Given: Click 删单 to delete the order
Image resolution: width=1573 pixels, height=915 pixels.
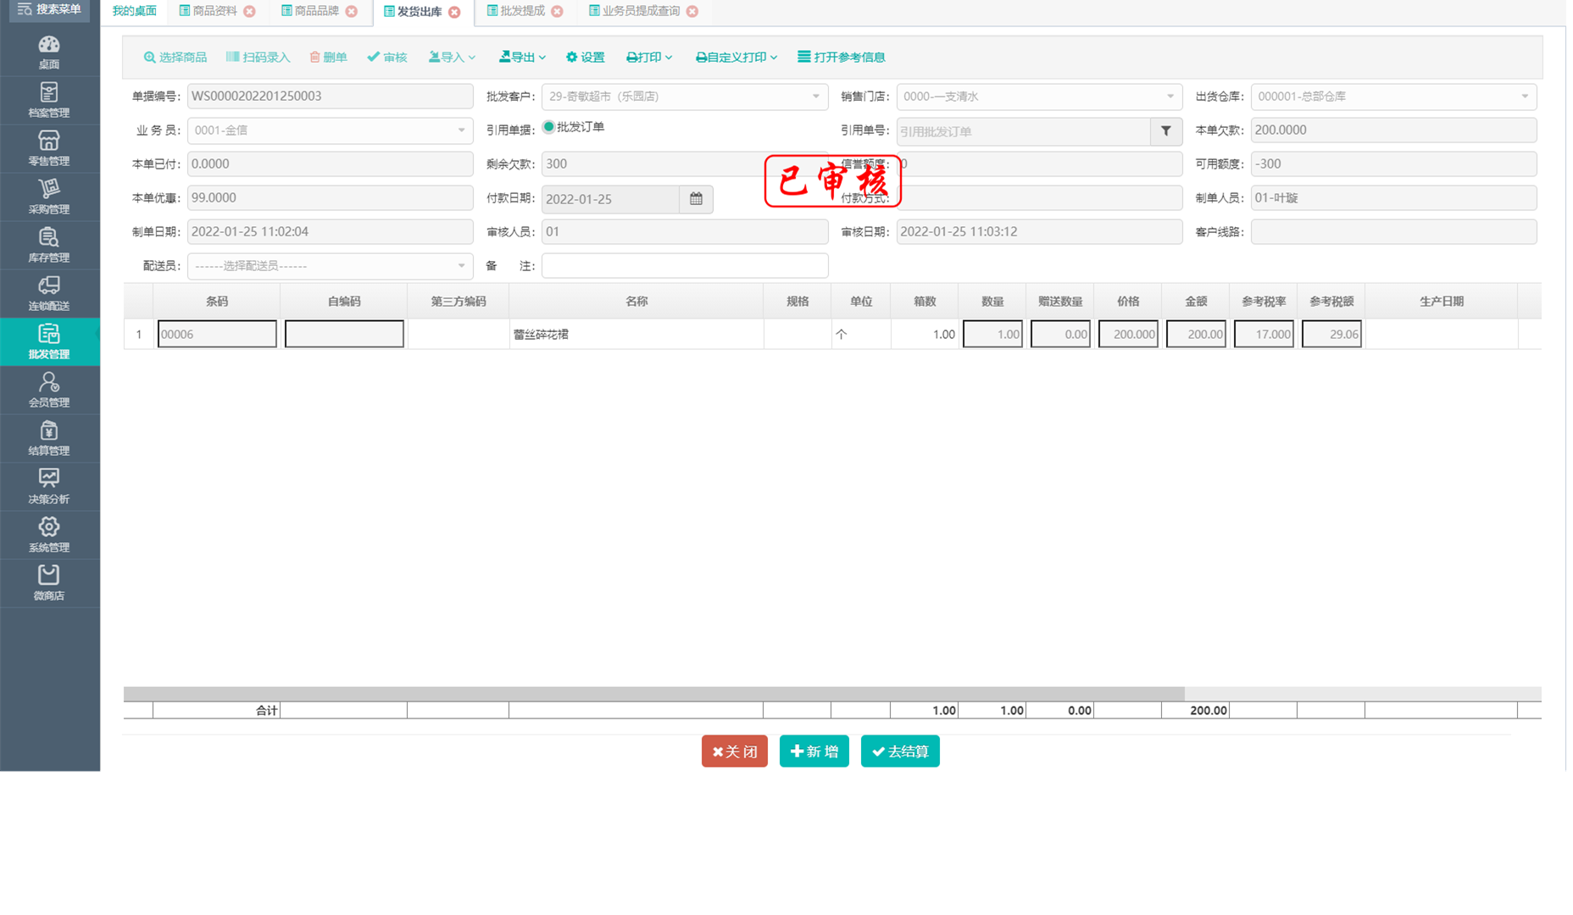Looking at the screenshot, I should (328, 57).
